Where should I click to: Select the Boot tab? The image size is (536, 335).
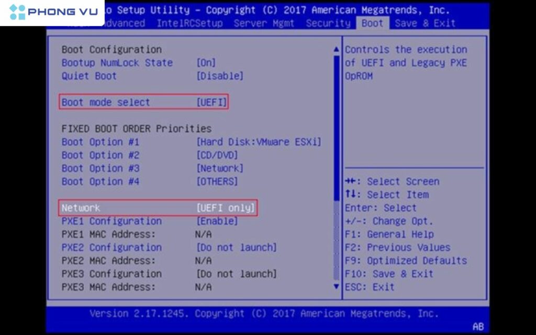[x=372, y=23]
